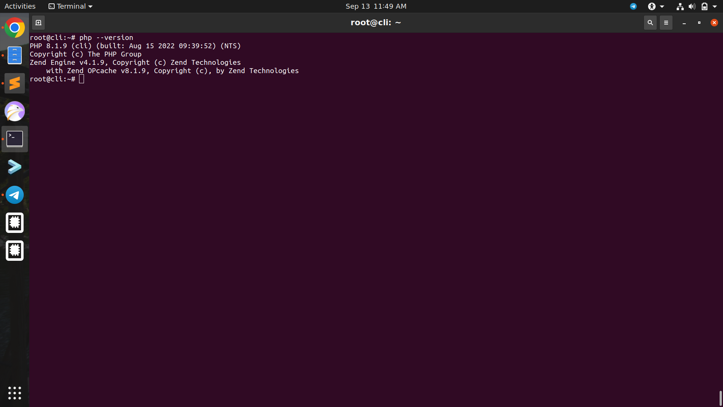Launch the file cabinet app from the dock

[15, 55]
